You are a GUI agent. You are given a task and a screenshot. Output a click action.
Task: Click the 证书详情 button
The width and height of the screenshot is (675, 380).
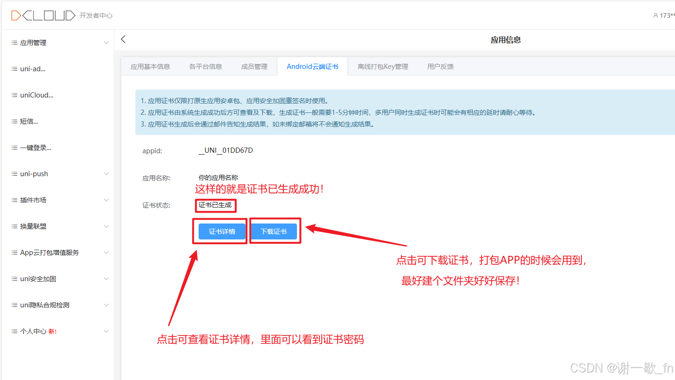pyautogui.click(x=222, y=231)
